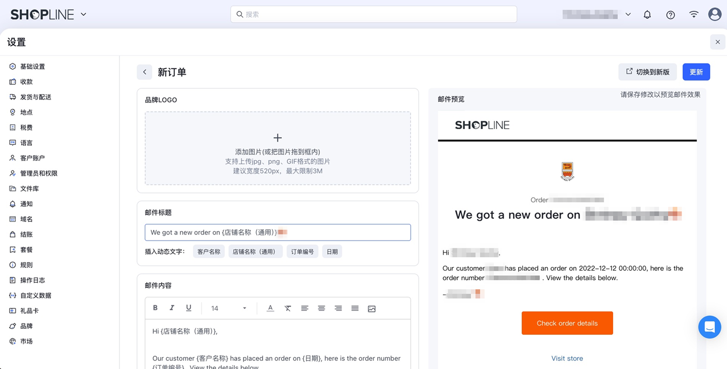Click the store crest image in preview
The image size is (727, 369).
click(567, 171)
